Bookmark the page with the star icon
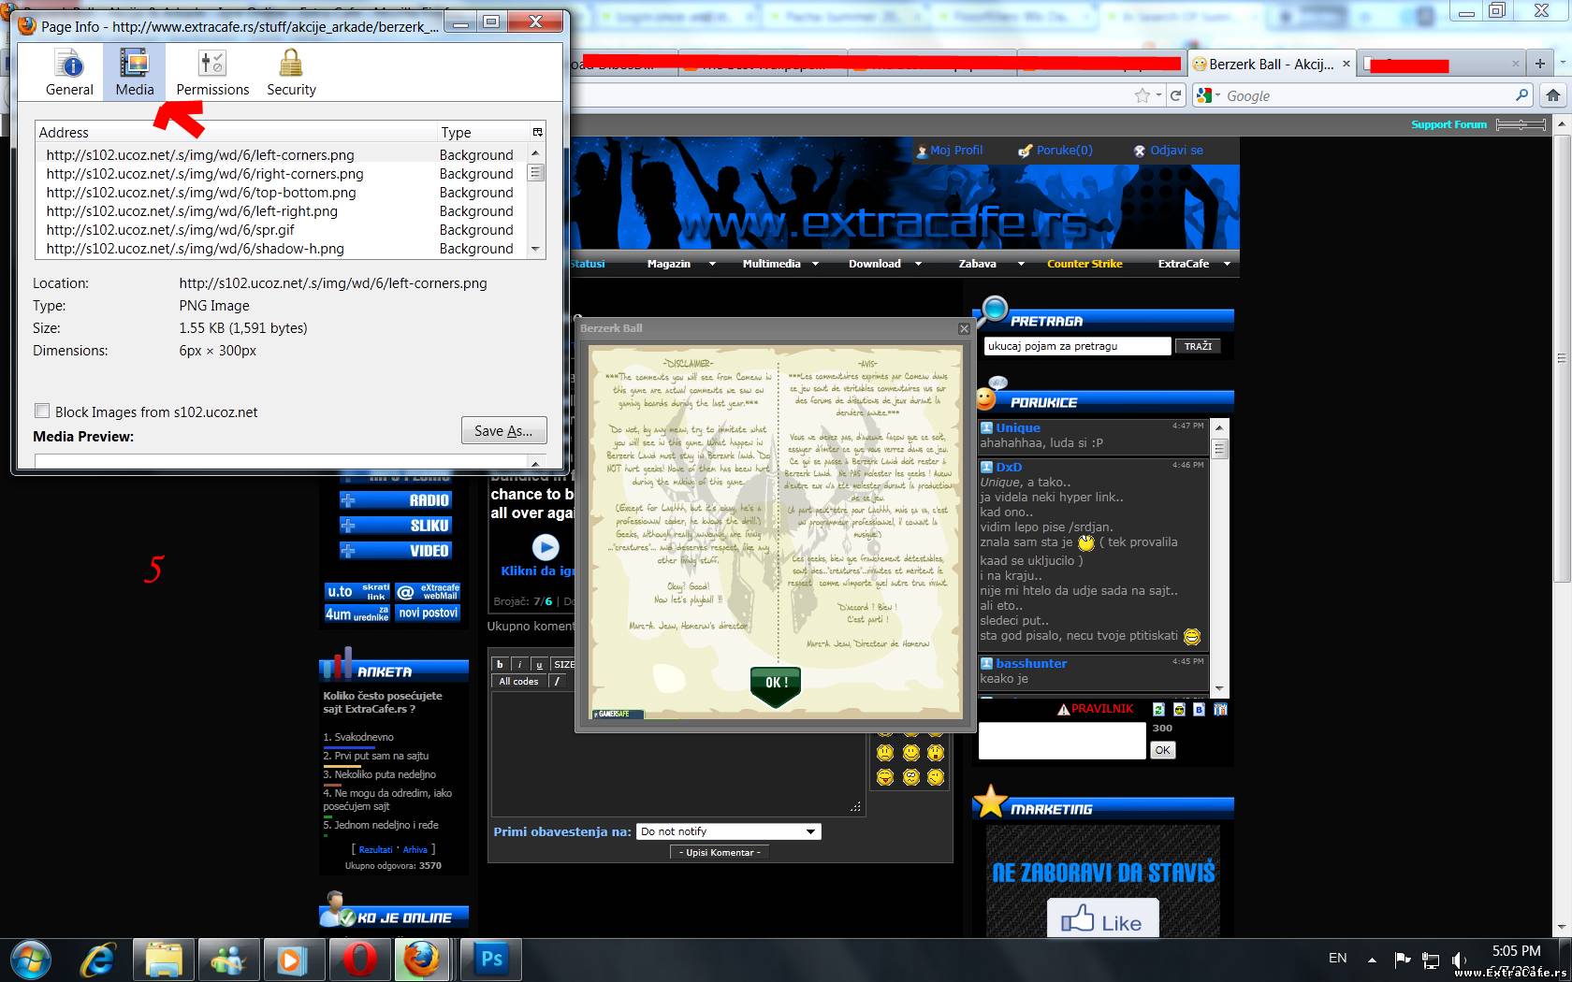1572x982 pixels. [1142, 95]
